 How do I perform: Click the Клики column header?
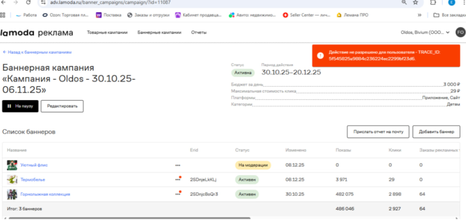395,150
